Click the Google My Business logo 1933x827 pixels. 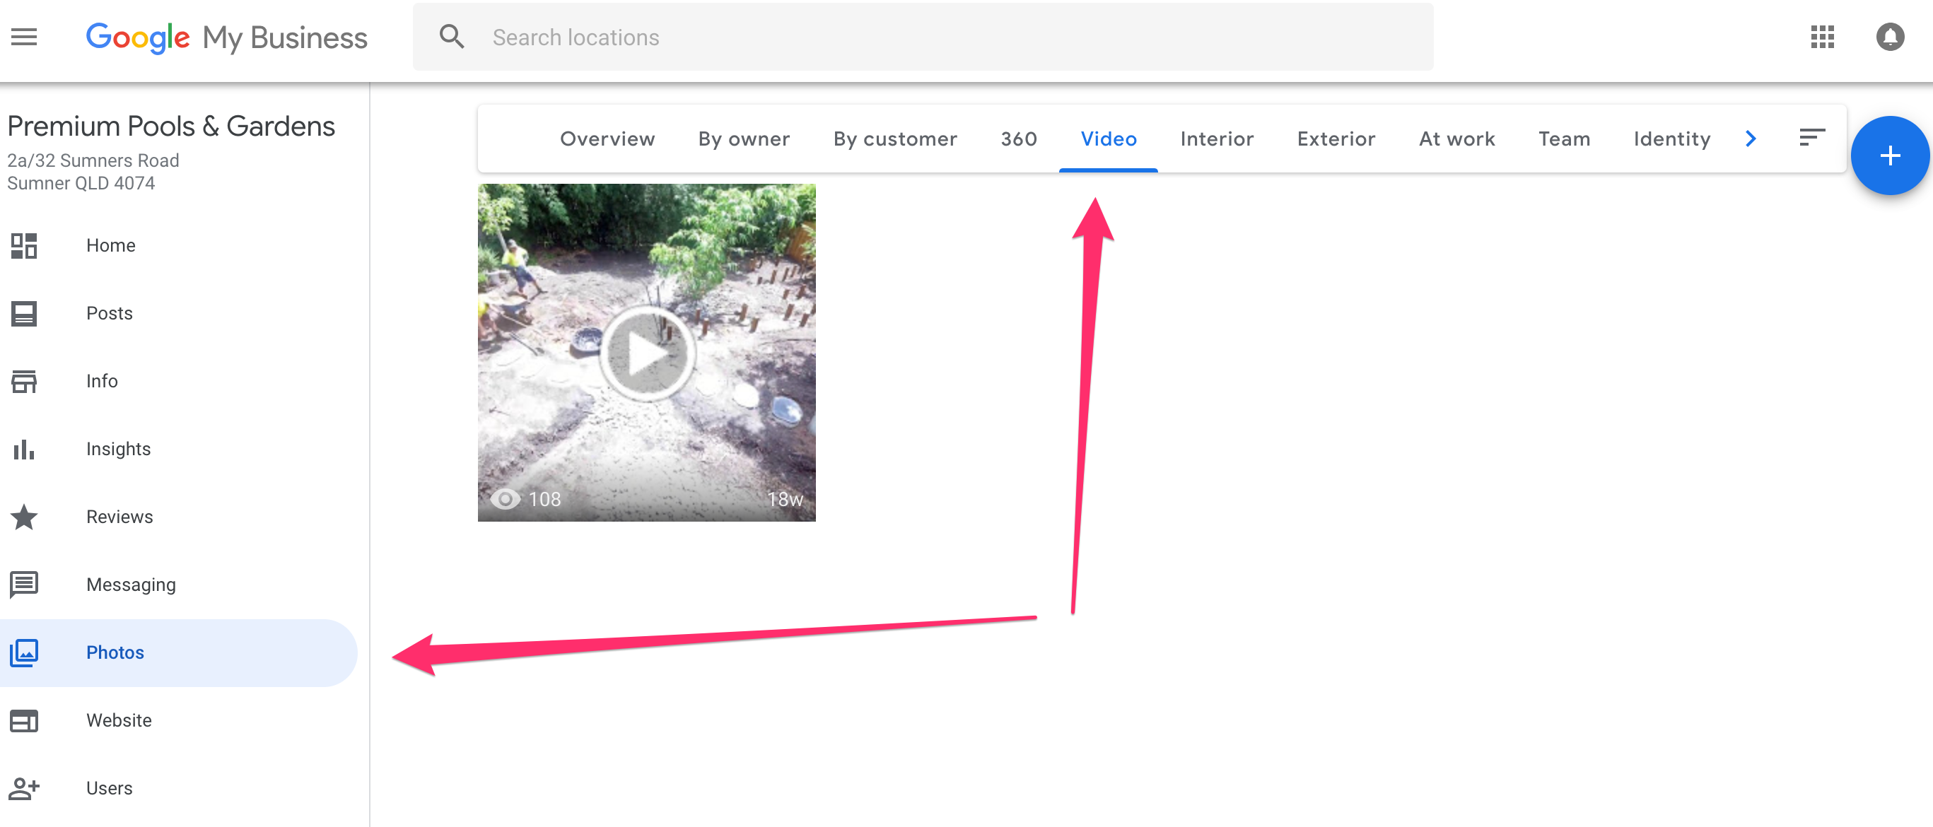coord(226,37)
